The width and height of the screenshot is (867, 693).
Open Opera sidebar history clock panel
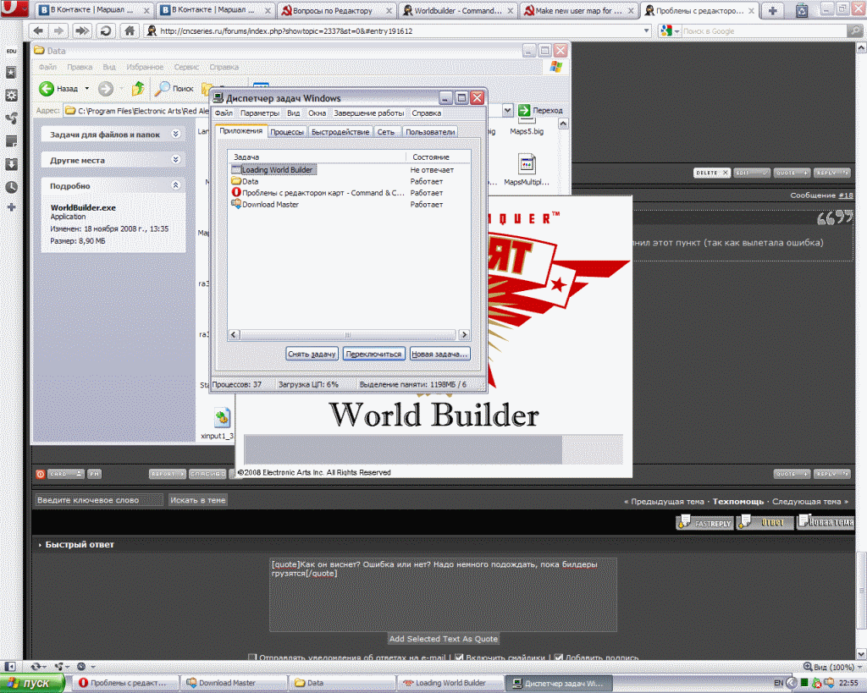tap(11, 187)
